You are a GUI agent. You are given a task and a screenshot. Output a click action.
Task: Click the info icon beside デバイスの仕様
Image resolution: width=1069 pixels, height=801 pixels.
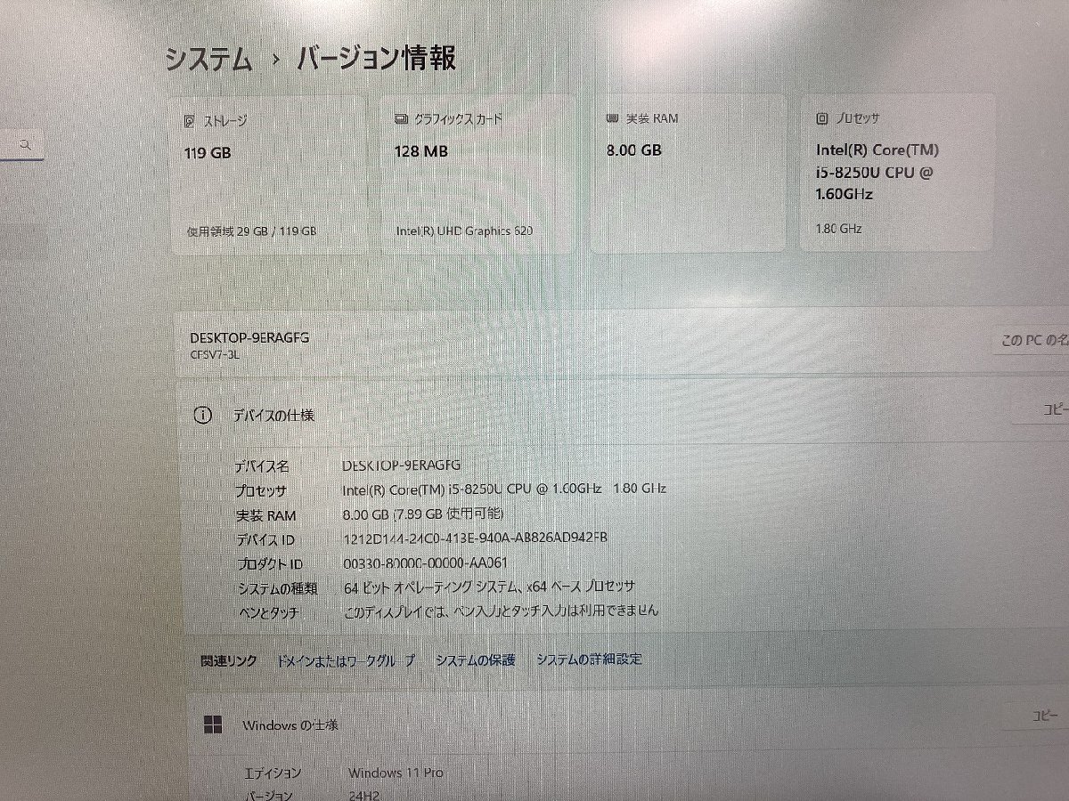click(203, 415)
